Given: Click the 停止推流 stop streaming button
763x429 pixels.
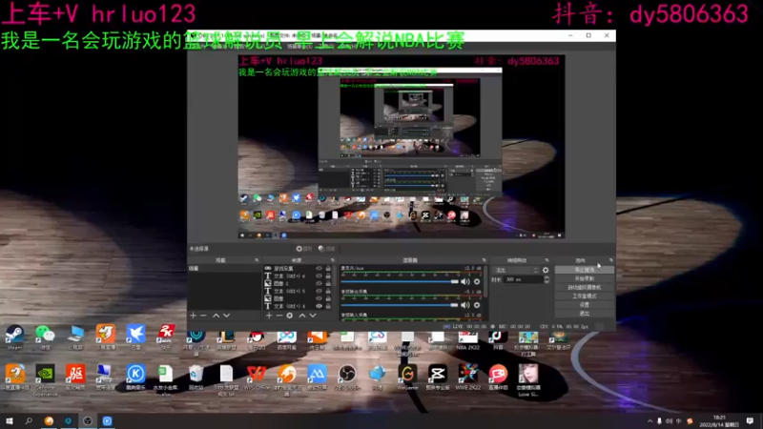Looking at the screenshot, I should pyautogui.click(x=585, y=270).
